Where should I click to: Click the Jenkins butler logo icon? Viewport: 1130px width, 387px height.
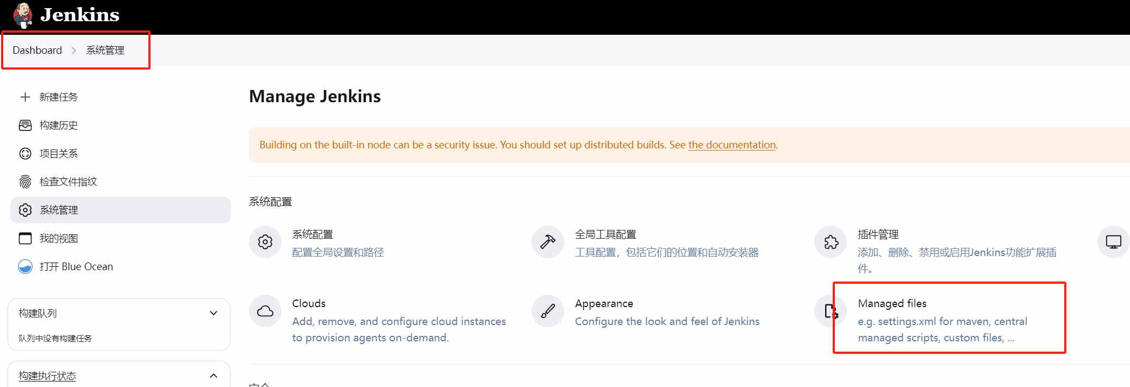[x=22, y=15]
